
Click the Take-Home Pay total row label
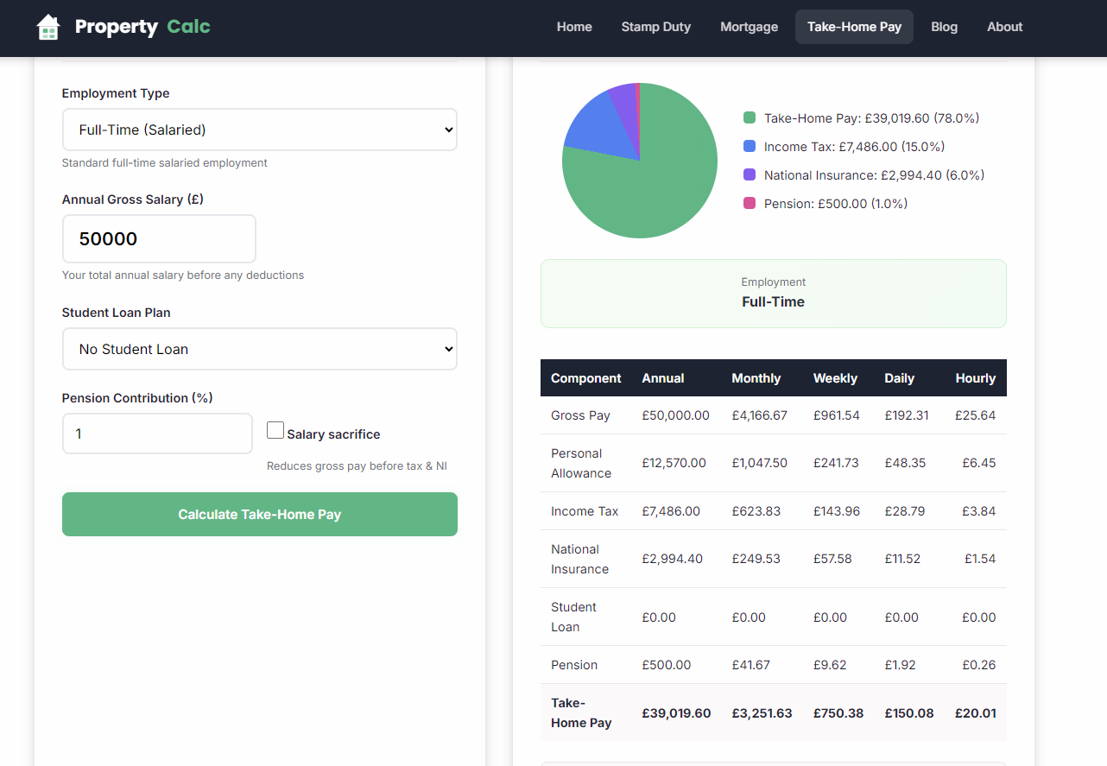pos(581,712)
